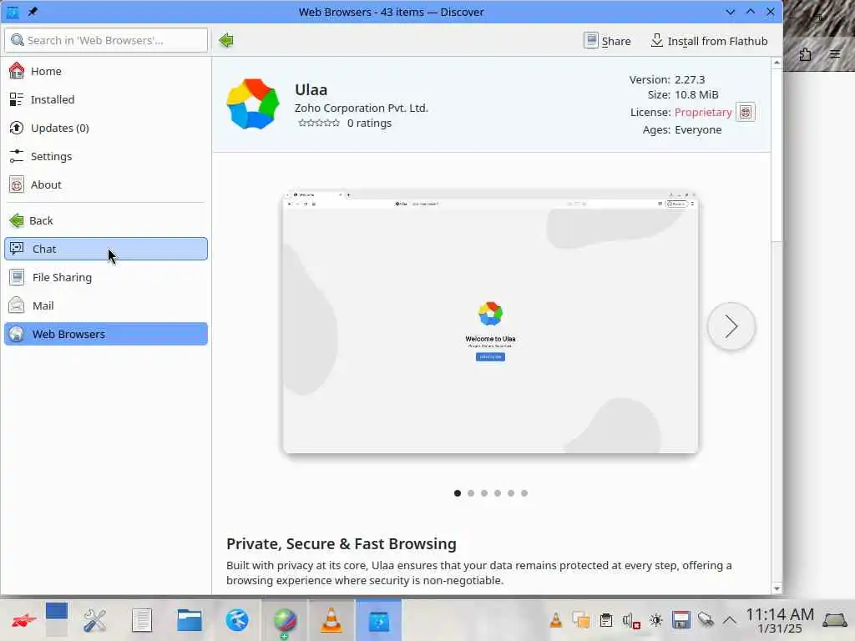Click the Discover window icon in title bar
855x641 pixels.
pyautogui.click(x=12, y=12)
